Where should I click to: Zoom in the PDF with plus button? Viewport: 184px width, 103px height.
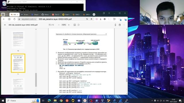[69, 25]
